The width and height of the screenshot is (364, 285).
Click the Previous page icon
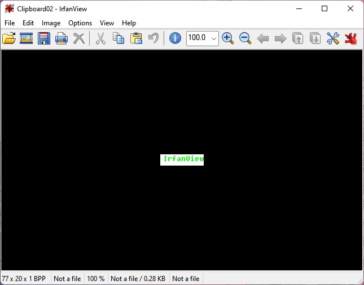tap(298, 38)
